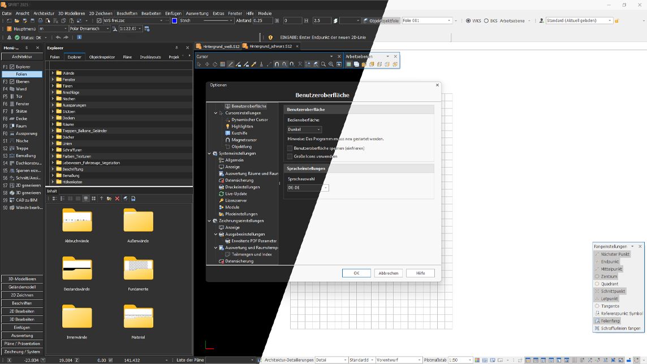Click the Geländemodell menu button
The height and width of the screenshot is (364, 647).
click(22, 287)
